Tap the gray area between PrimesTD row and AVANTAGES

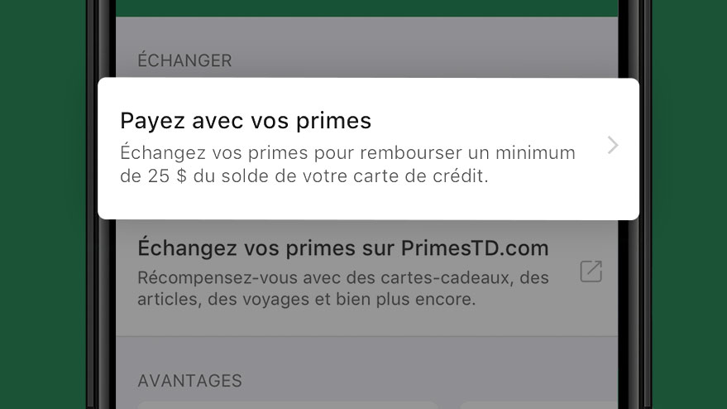(x=366, y=354)
